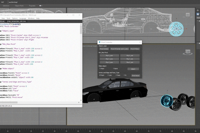Minimize the MAXScript editor window
200x133 pixels.
click(x=67, y=15)
